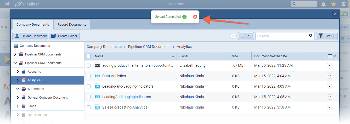Click the favorites star icon
This screenshot has width=350, height=124.
point(333,4)
